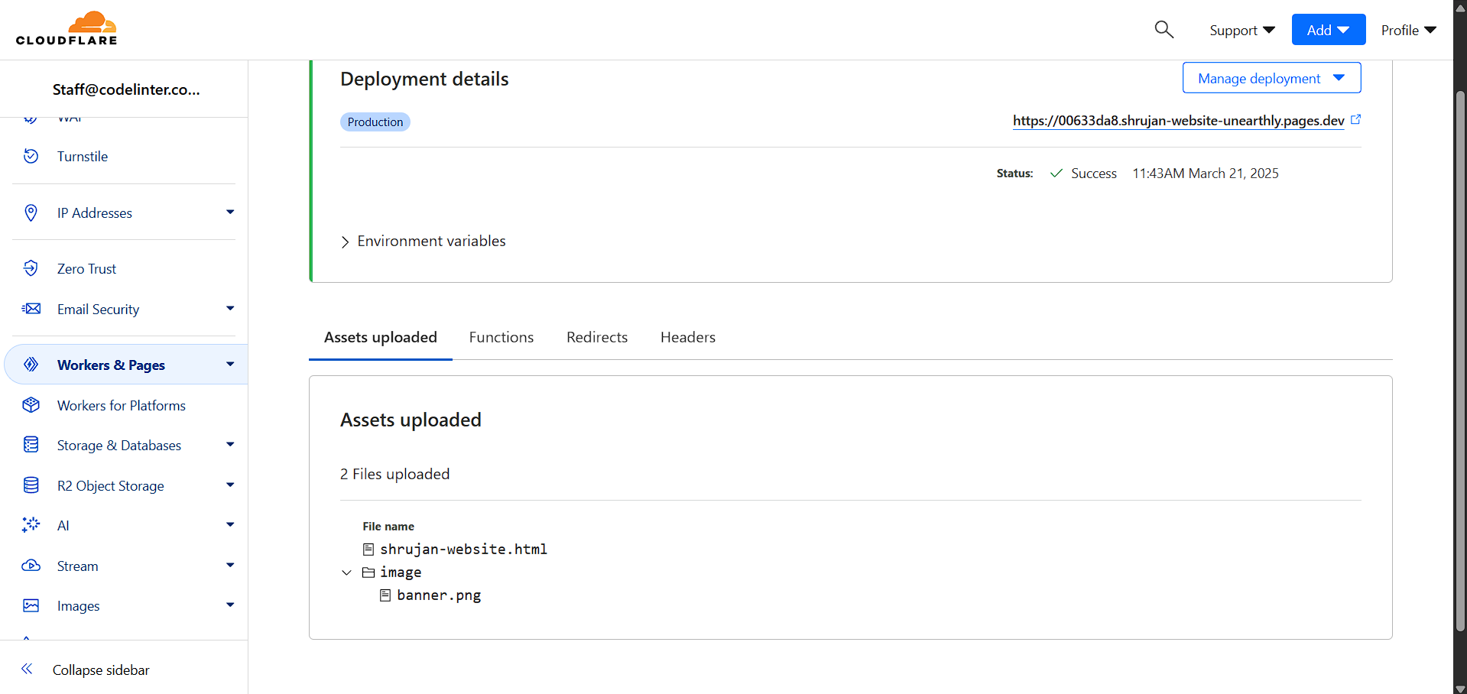Click the Storage & Databases icon
The image size is (1467, 694).
[x=31, y=445]
